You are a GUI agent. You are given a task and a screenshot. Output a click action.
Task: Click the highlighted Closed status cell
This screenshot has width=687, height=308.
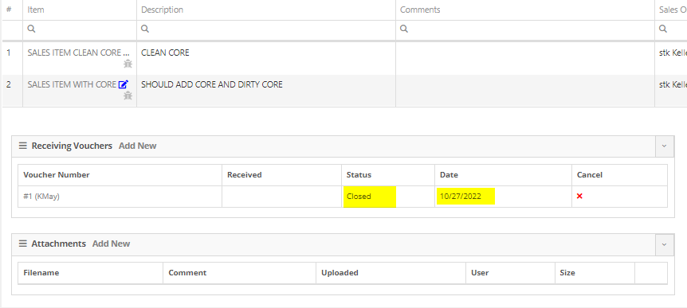370,197
